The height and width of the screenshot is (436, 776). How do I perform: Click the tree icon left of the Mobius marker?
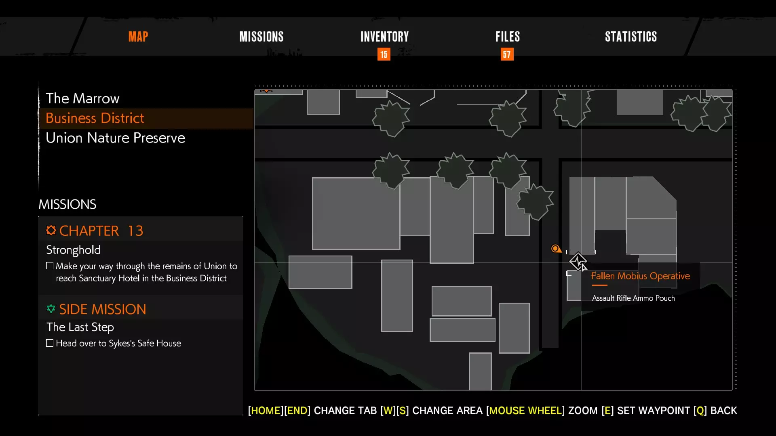pos(535,202)
